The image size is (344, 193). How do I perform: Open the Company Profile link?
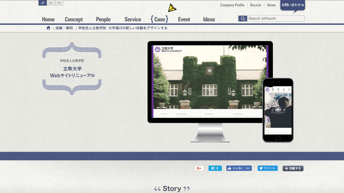click(x=232, y=5)
